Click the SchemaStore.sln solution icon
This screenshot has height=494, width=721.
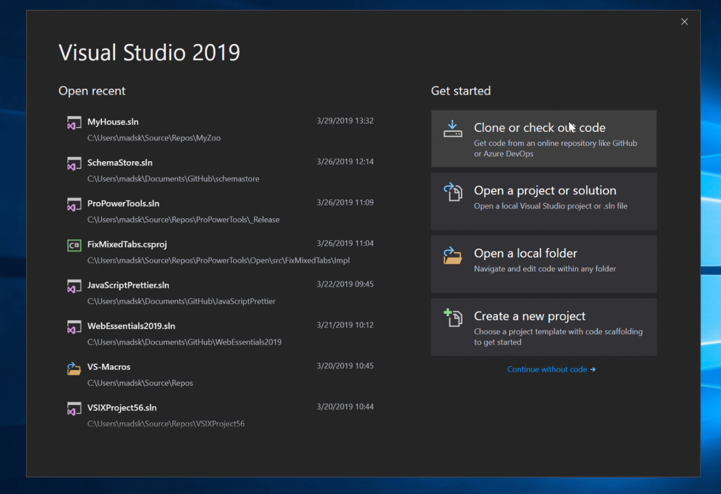click(74, 163)
